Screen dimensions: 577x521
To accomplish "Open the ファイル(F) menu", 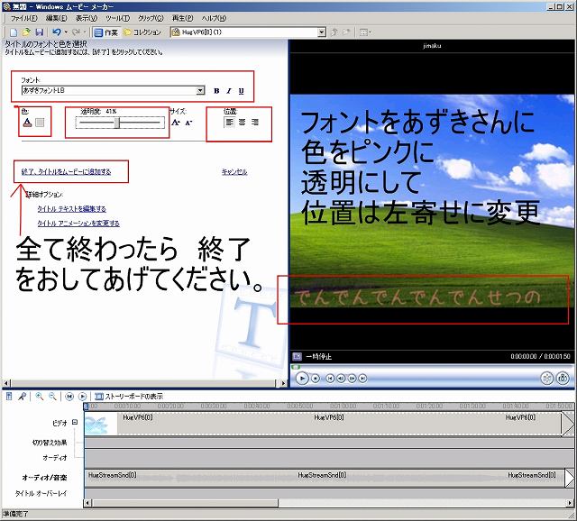I will (x=24, y=18).
